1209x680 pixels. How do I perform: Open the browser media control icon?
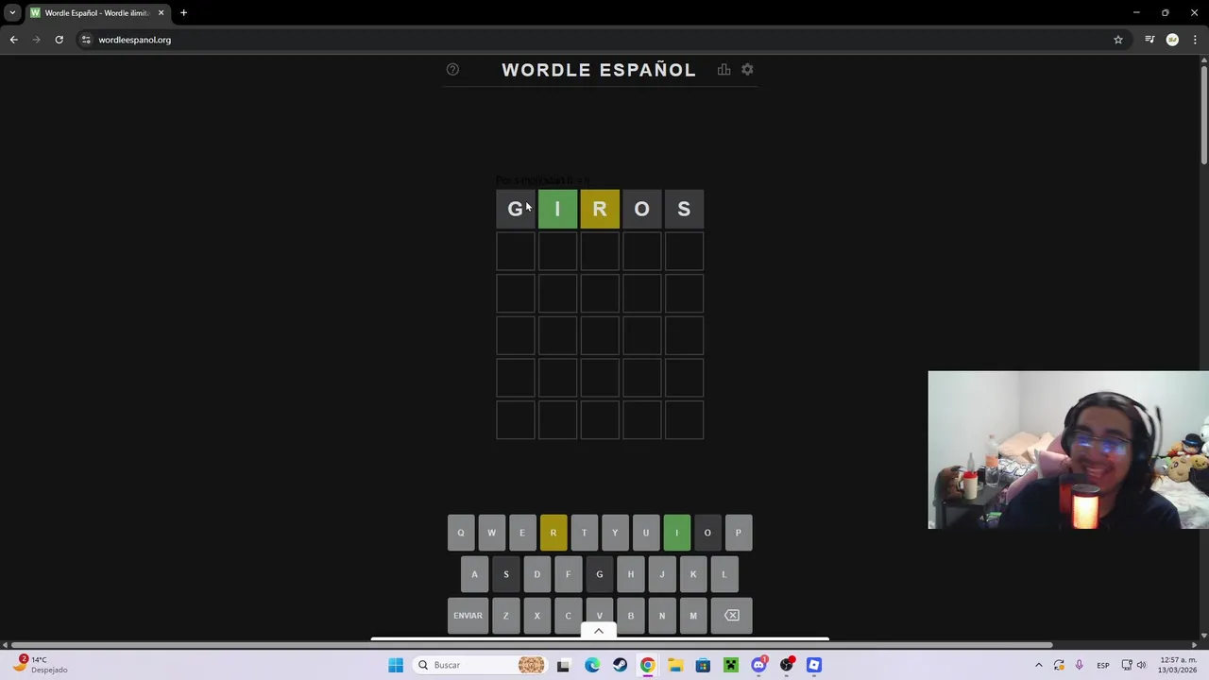coord(1149,40)
